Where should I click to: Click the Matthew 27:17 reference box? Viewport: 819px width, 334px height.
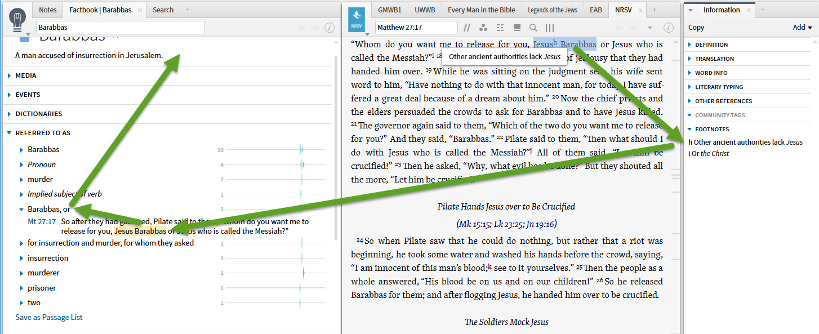tap(416, 28)
